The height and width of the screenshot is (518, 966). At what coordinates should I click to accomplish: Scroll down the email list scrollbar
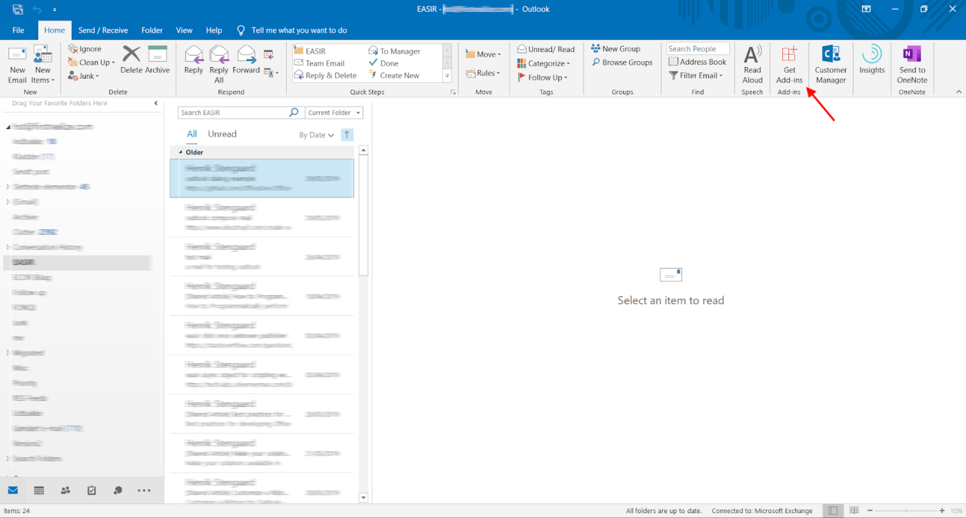pyautogui.click(x=362, y=498)
